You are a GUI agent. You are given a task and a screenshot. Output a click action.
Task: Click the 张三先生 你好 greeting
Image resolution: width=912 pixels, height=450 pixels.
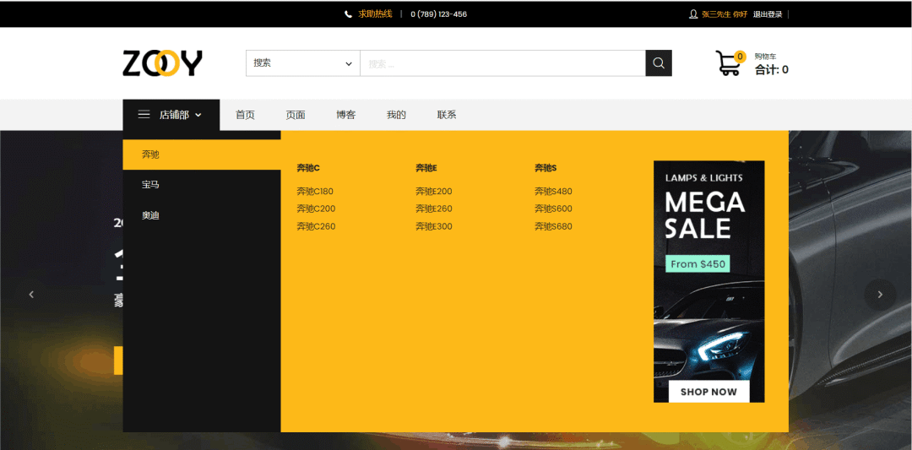(725, 14)
